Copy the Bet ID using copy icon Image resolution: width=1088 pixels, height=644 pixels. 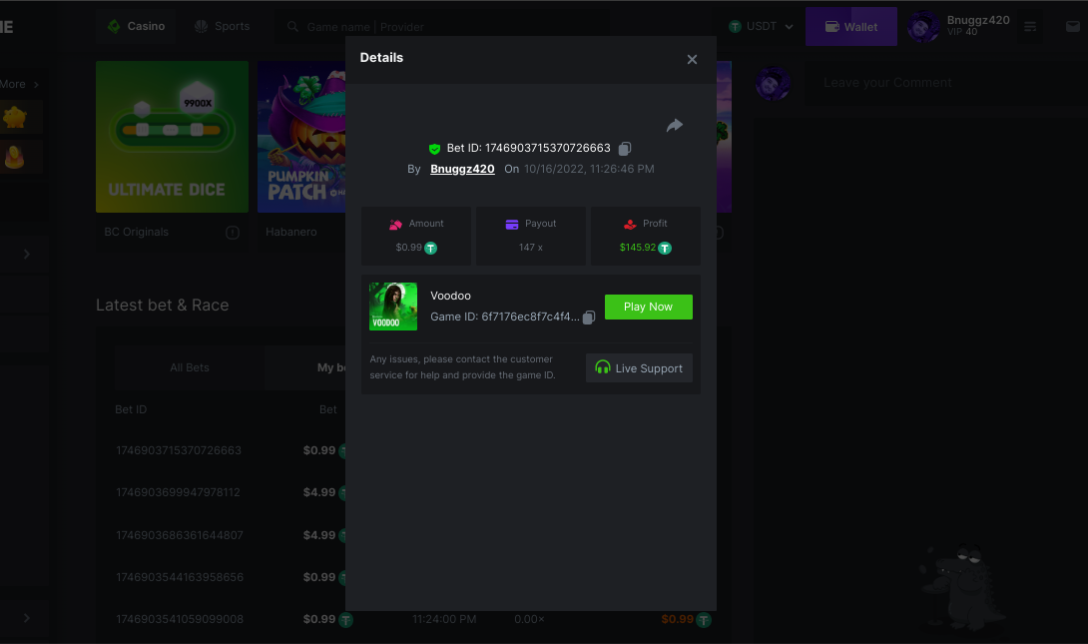pyautogui.click(x=625, y=149)
